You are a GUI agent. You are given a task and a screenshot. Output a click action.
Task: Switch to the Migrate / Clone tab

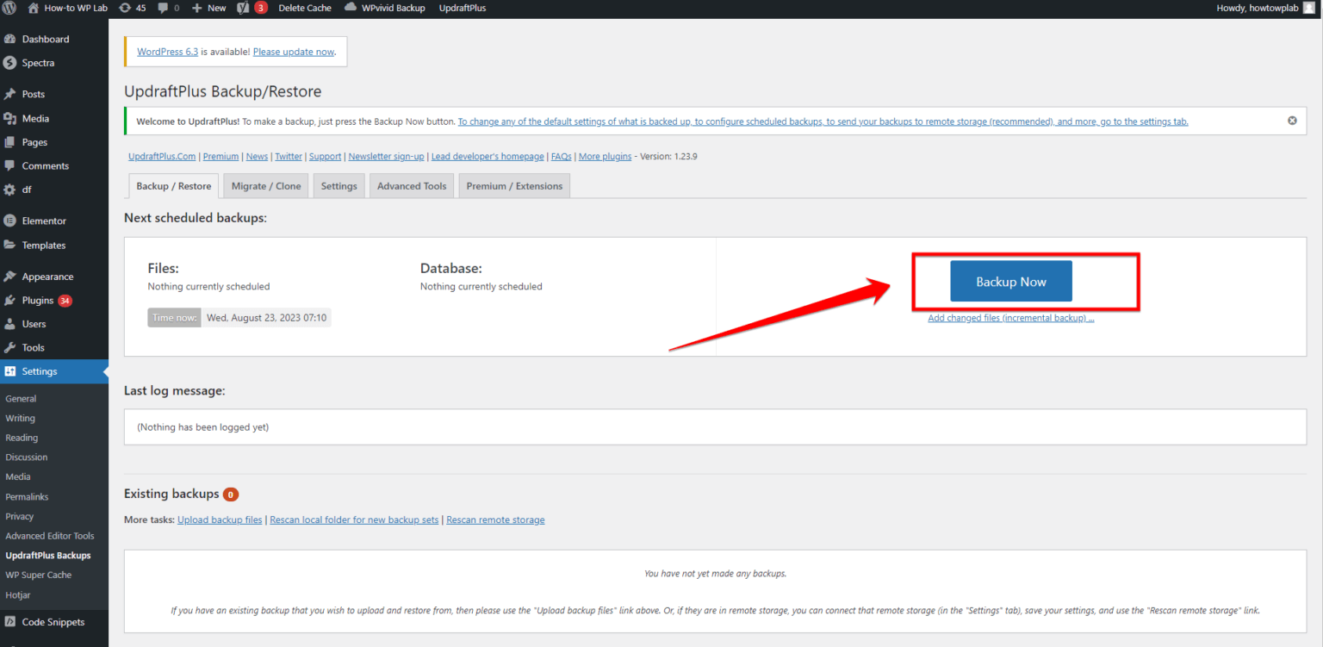[x=265, y=185]
